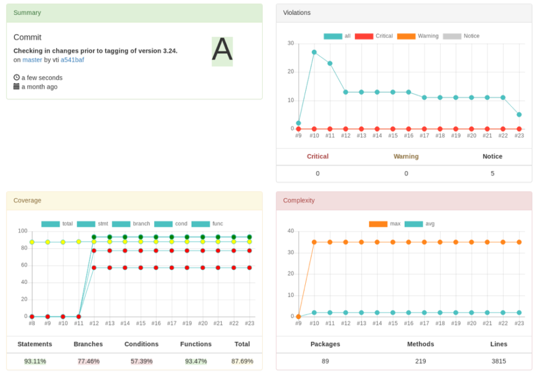Click the calendar icon beside 'a month ago'

pos(16,87)
